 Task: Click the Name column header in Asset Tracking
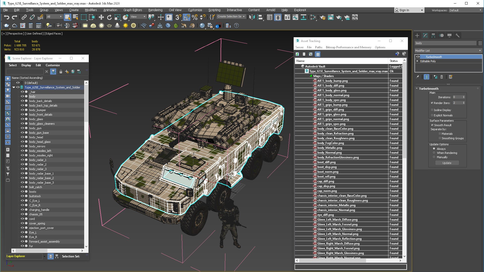click(342, 61)
